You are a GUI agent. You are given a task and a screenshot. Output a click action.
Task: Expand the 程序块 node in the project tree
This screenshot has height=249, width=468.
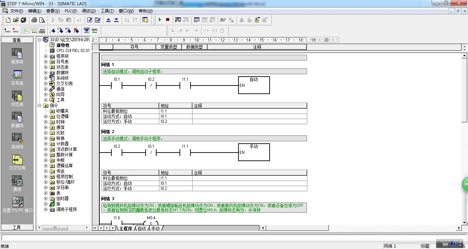pyautogui.click(x=46, y=56)
